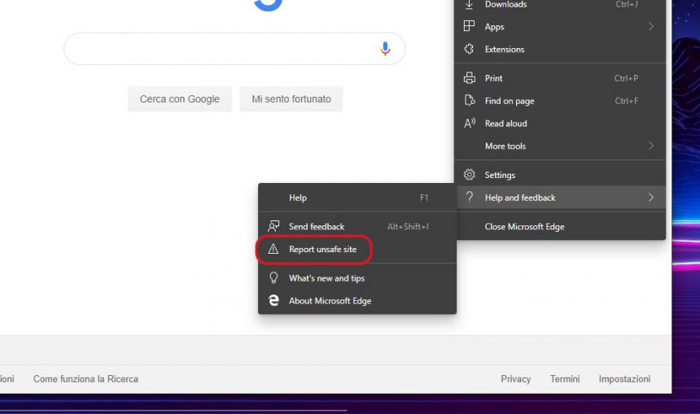The height and width of the screenshot is (414, 700).
Task: Select Print in the Edge menu
Action: point(560,78)
